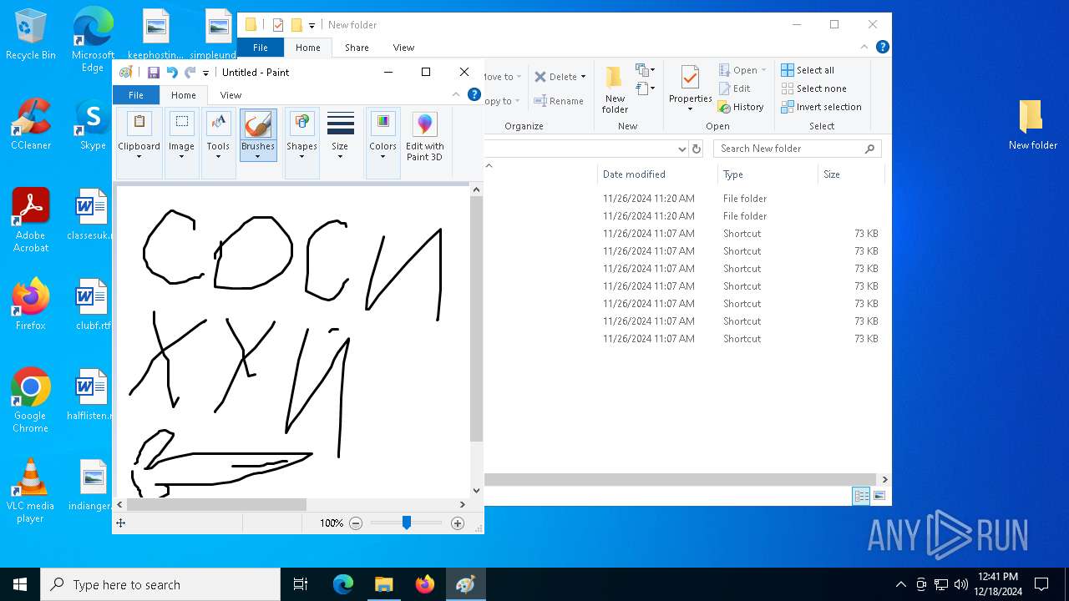Click the zoom in plus button in Paint
Screen dimensions: 1069x601
457,523
